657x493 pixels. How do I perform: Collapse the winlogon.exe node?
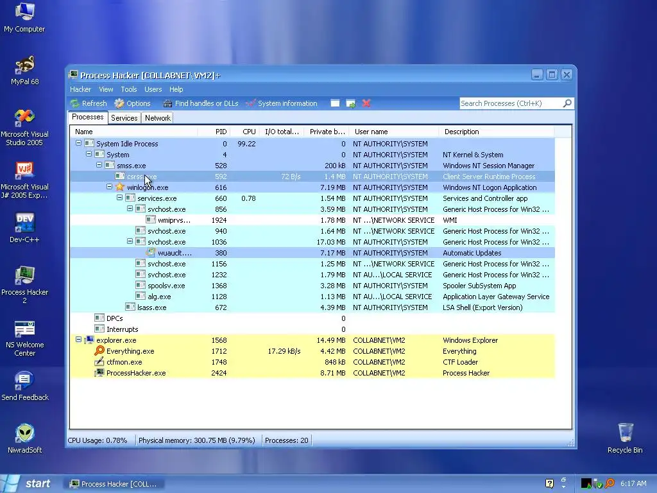click(109, 187)
